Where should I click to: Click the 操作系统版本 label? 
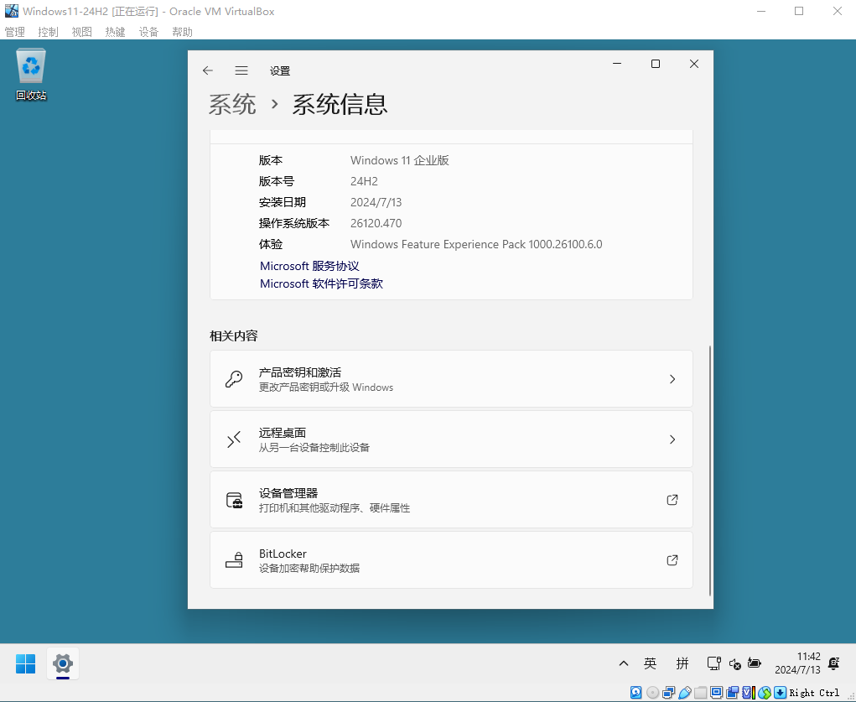(293, 223)
